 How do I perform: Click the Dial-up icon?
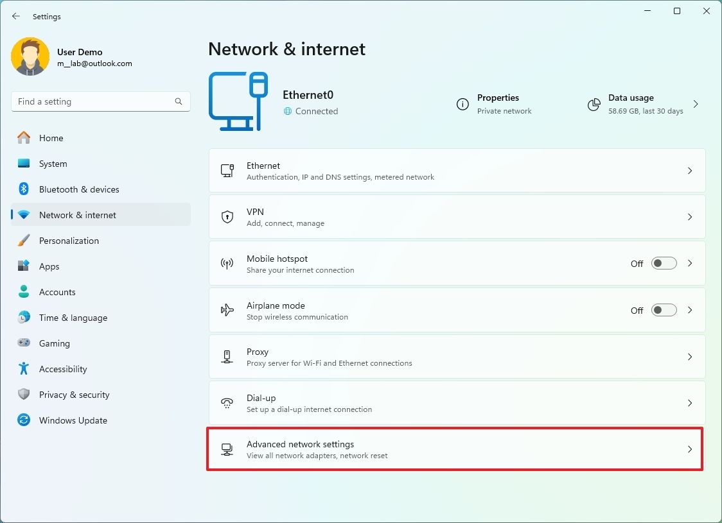pos(227,403)
